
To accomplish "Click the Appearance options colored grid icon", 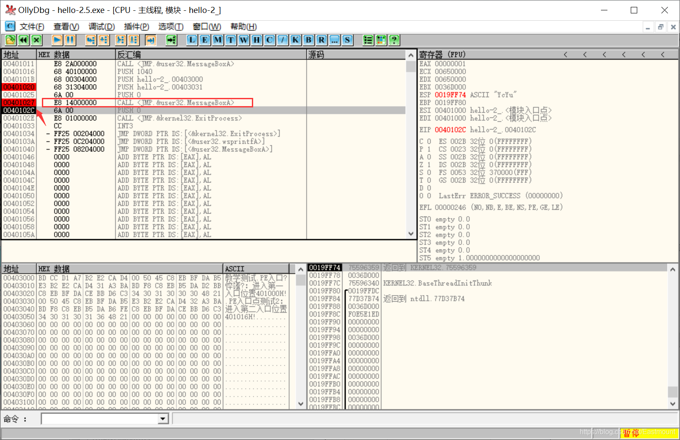I will 381,40.
